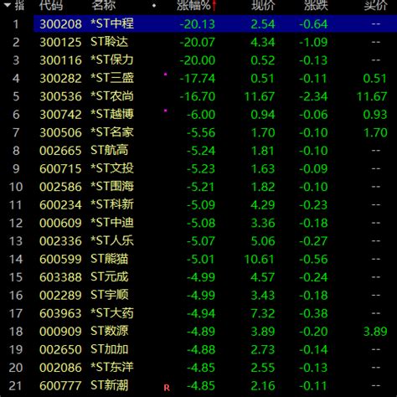Click stock code 600715

coord(60,169)
